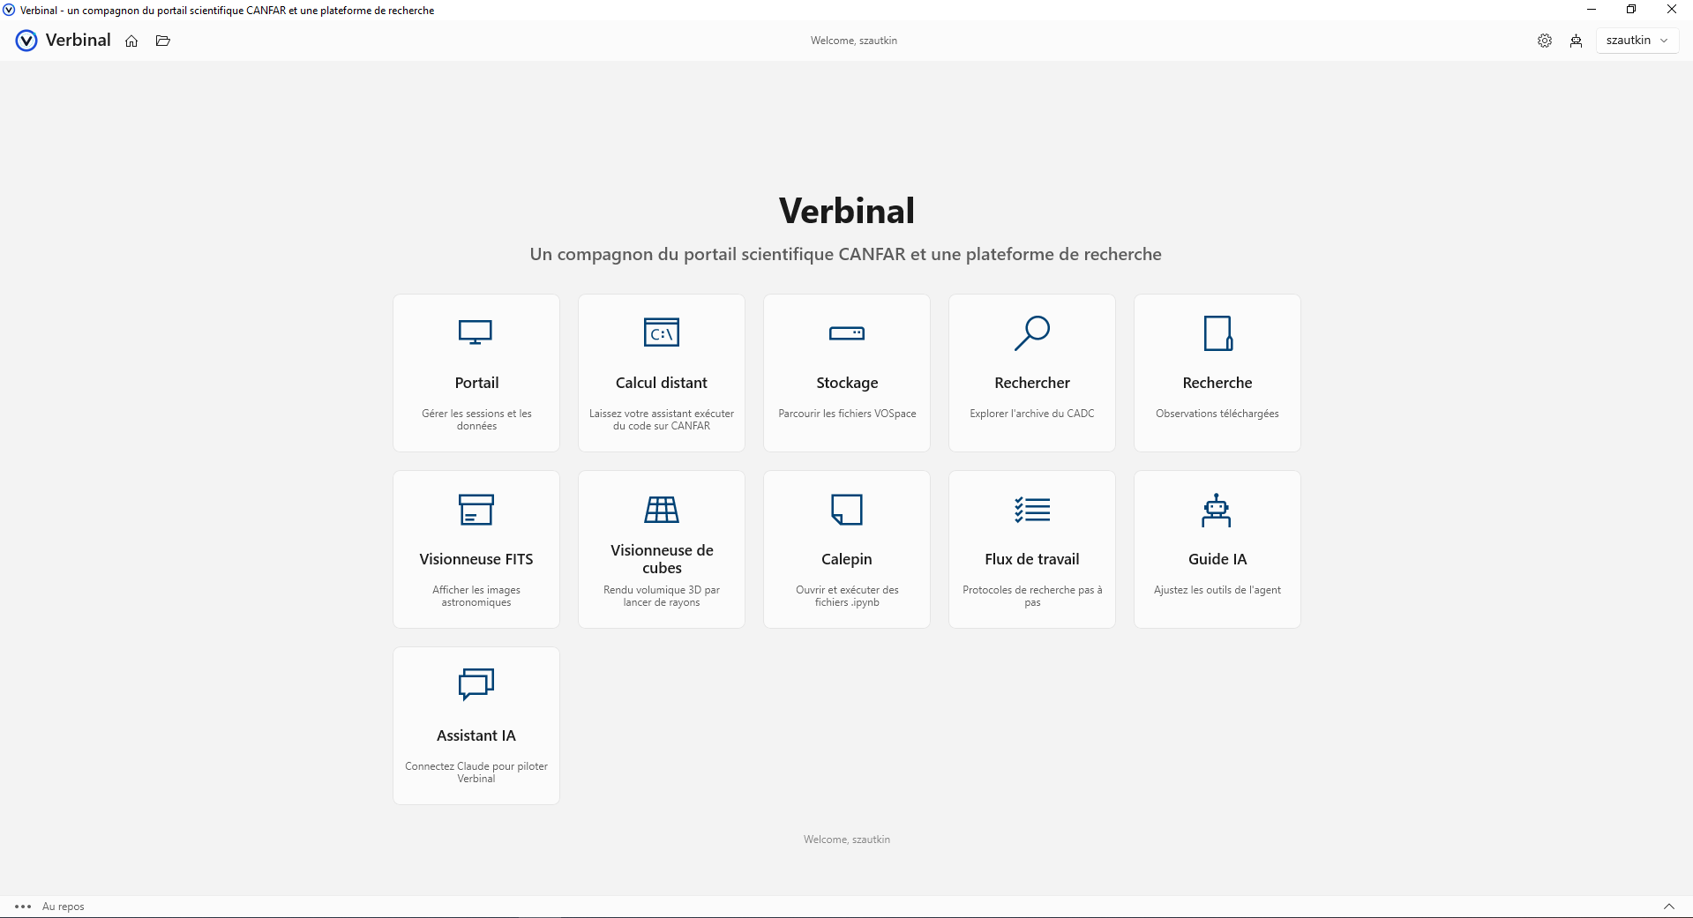Click the large 'Verbinal' page heading

click(x=847, y=211)
